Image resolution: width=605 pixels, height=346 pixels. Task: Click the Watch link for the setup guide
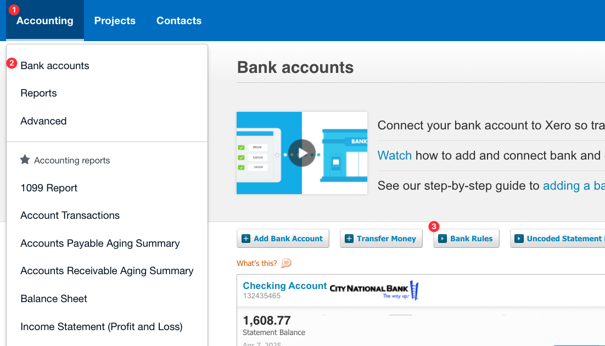tap(394, 155)
